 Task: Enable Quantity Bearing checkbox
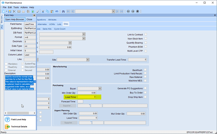[146, 43]
